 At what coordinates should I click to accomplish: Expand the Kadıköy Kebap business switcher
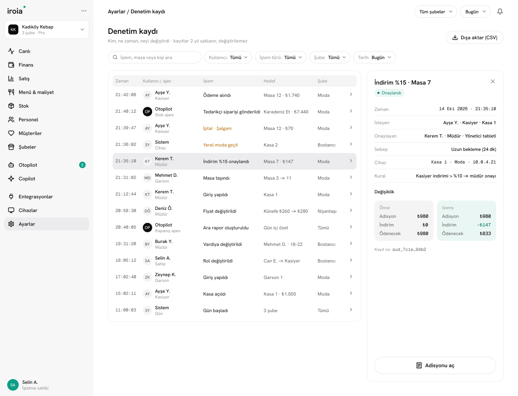tap(47, 30)
